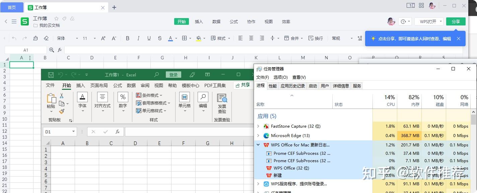Viewport: 477px width, 193px height.
Task: Increase font size with A+ in WPS
Action: coord(103,39)
